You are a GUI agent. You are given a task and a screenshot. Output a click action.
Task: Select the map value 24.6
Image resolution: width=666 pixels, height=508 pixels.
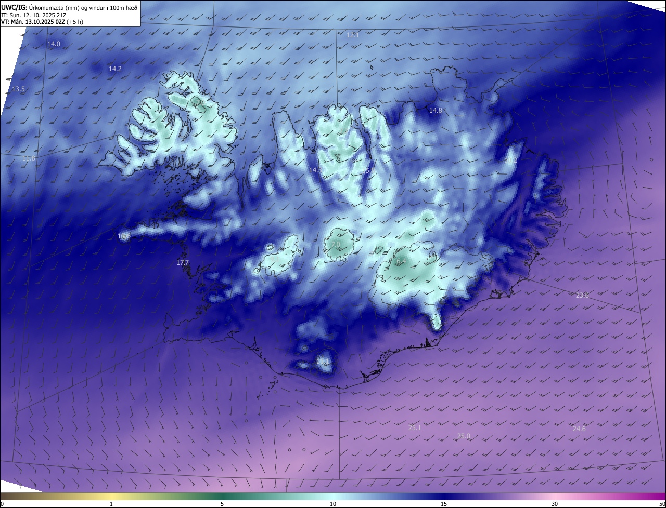[579, 429]
